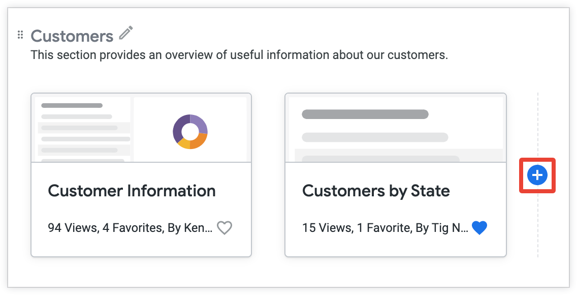
Task: Click the Customer Information left-side list preview
Action: click(84, 130)
